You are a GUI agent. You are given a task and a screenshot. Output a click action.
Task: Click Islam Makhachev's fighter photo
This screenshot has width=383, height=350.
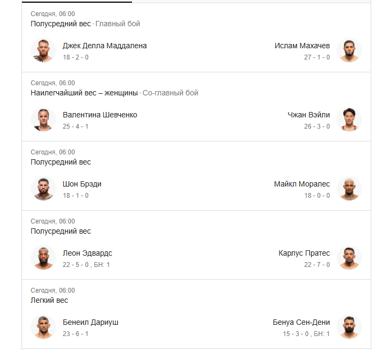(349, 50)
